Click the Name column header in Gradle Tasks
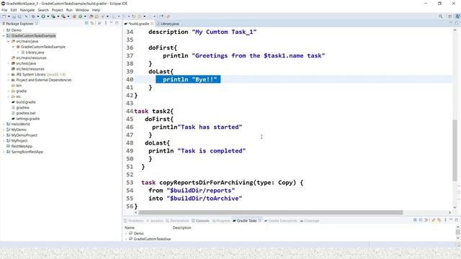 pyautogui.click(x=130, y=227)
